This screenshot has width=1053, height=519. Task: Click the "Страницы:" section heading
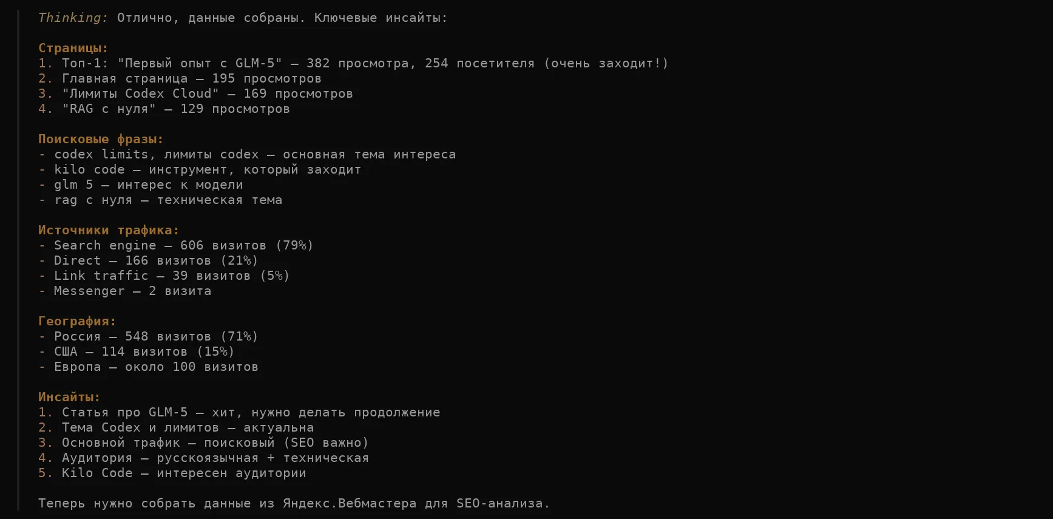[73, 48]
